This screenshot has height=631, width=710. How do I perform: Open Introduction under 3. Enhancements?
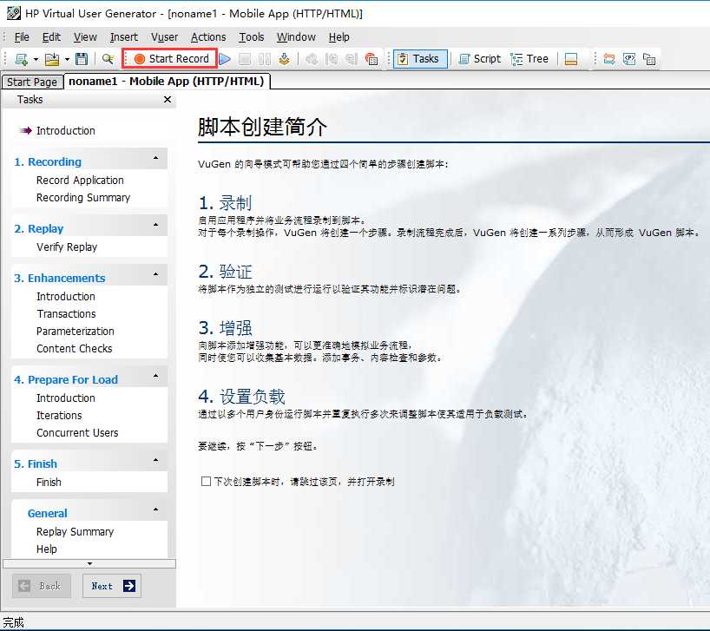click(66, 297)
